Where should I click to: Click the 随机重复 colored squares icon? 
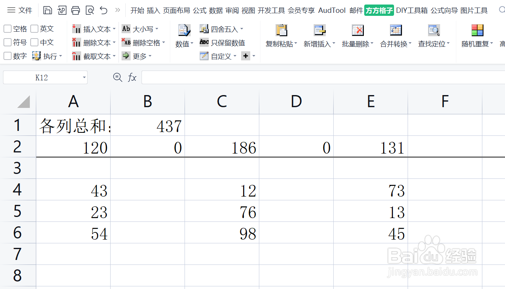pos(477,30)
